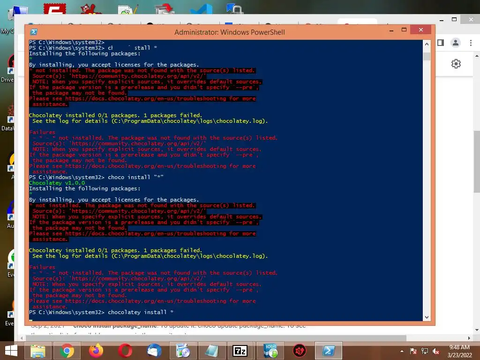
Task: Open Chrome's side panel icon
Action: coord(441,43)
